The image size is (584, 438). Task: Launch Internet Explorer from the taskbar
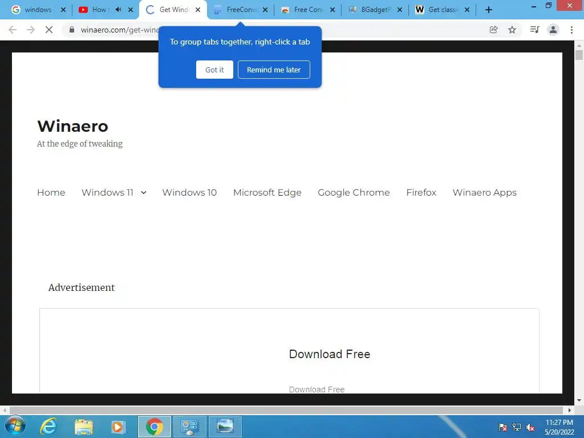(49, 427)
